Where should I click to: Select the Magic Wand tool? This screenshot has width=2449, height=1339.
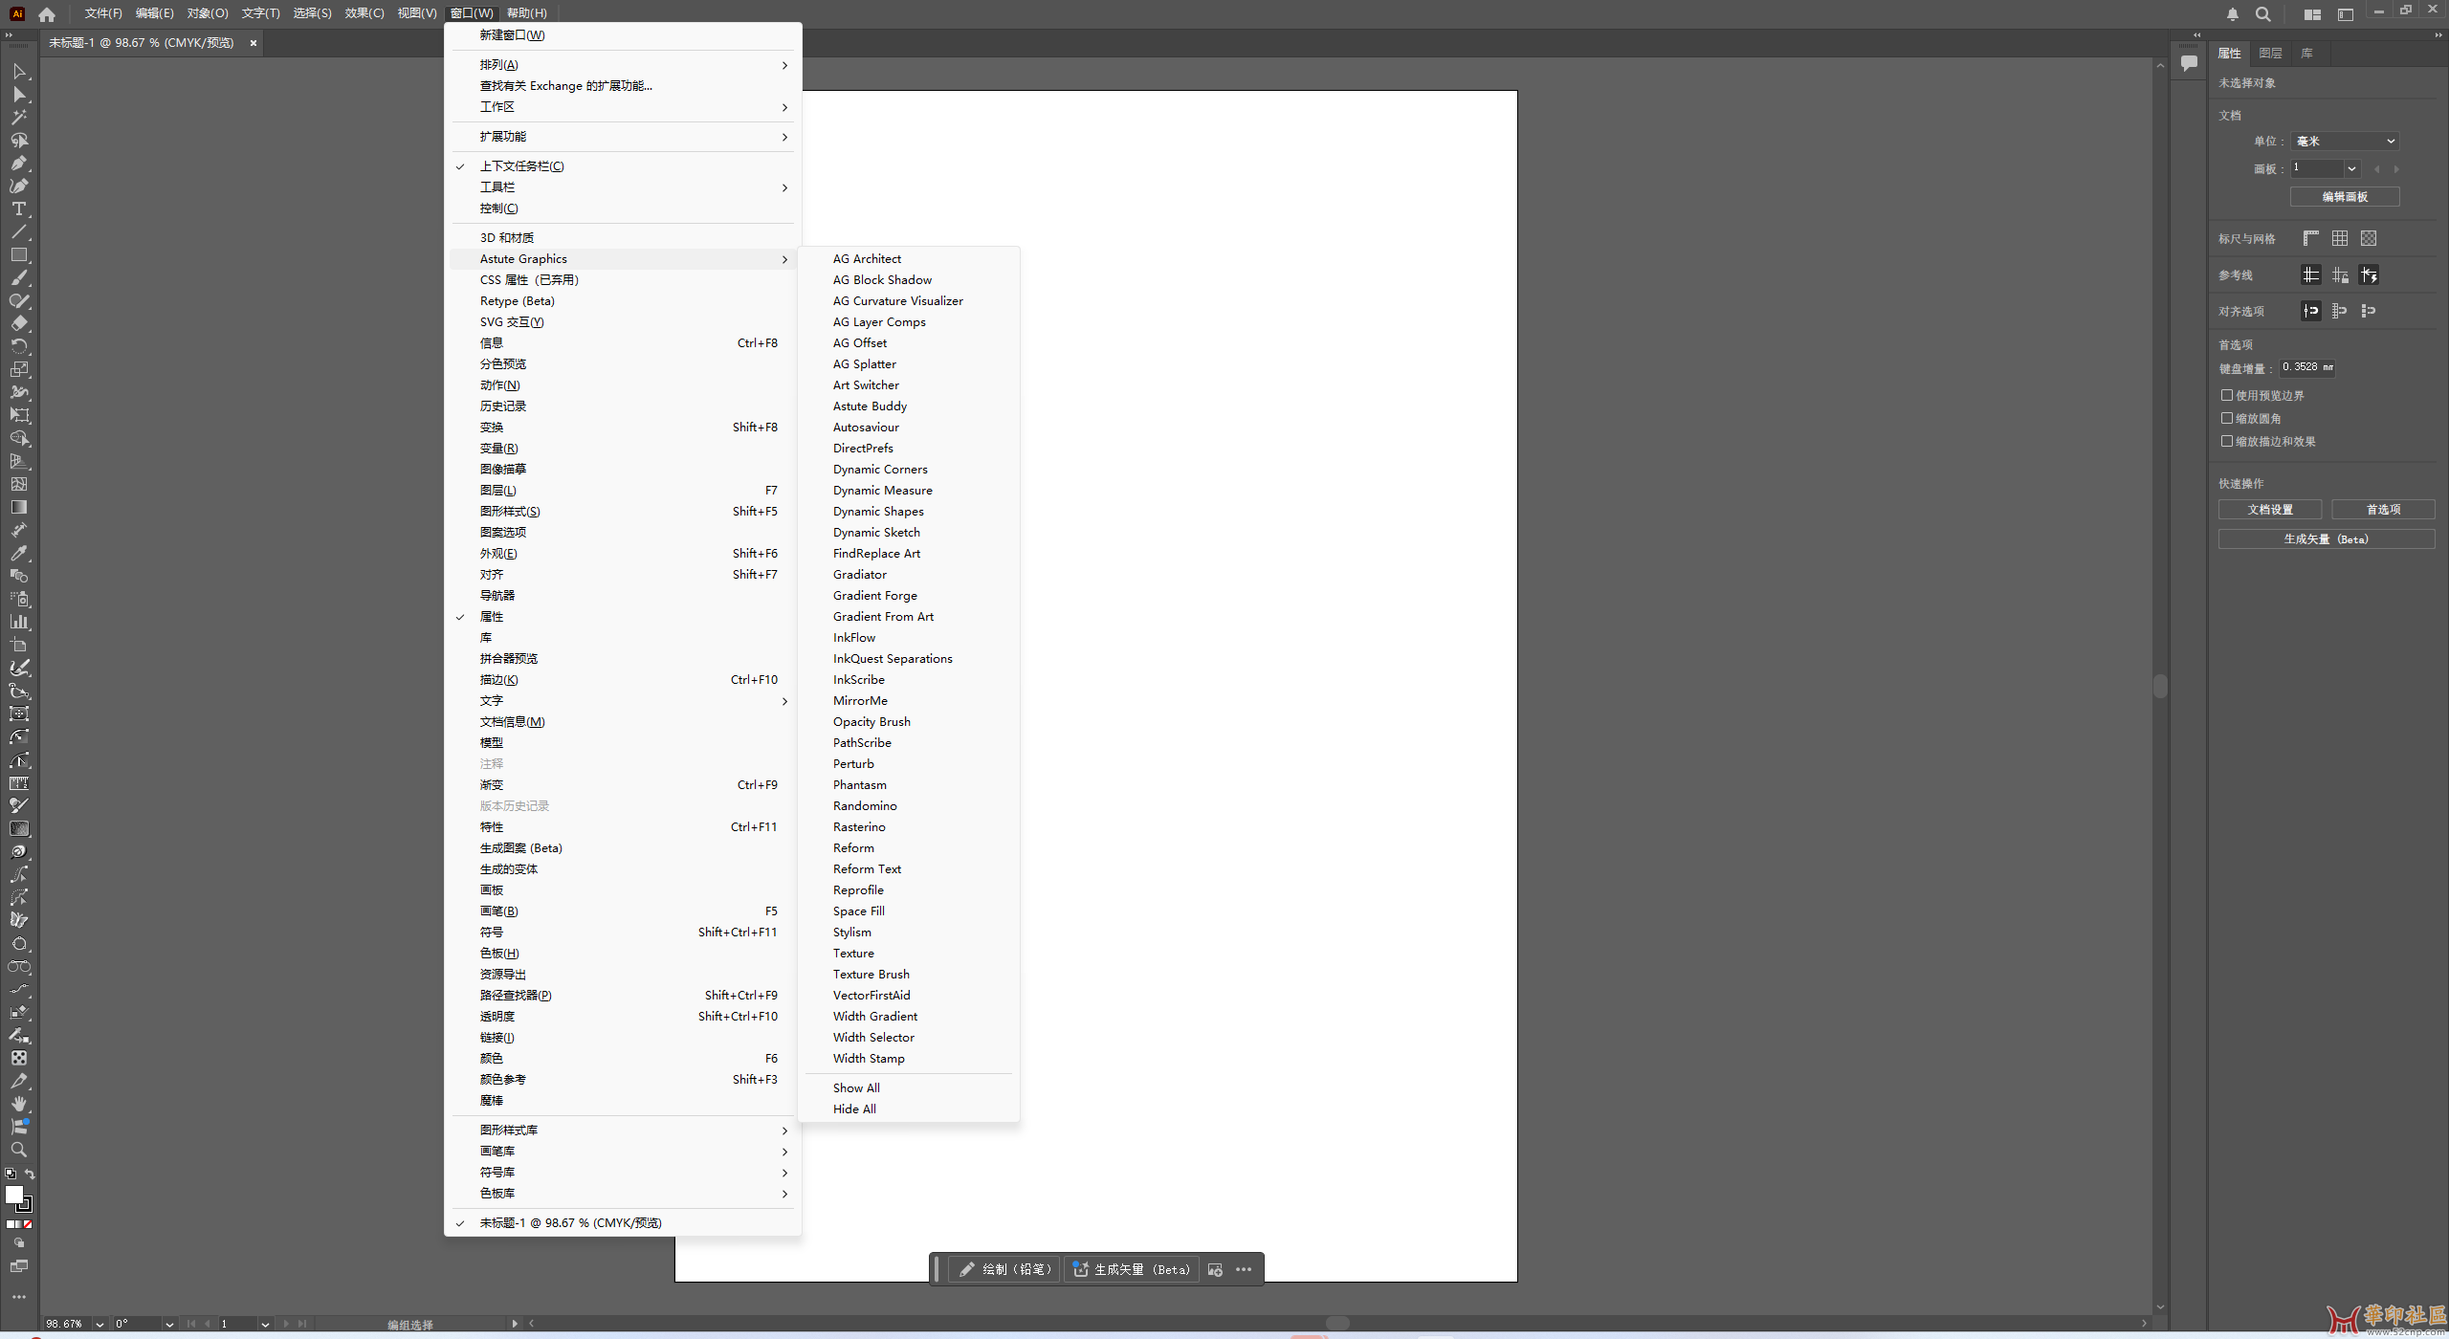point(19,118)
